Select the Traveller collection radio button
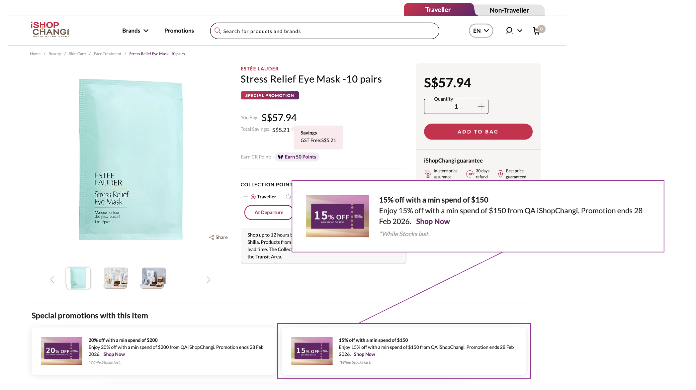The height and width of the screenshot is (390, 696). click(x=253, y=197)
